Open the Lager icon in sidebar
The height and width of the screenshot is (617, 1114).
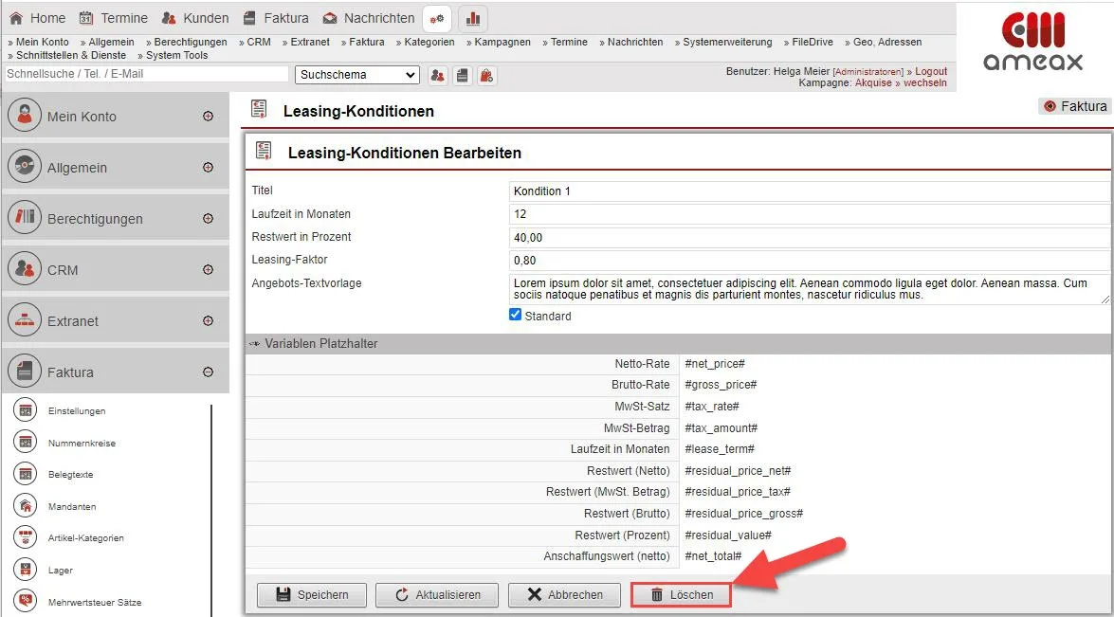click(27, 571)
